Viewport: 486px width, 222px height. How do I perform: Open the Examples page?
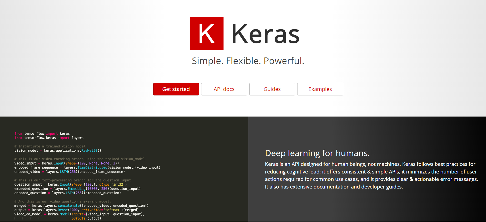320,89
